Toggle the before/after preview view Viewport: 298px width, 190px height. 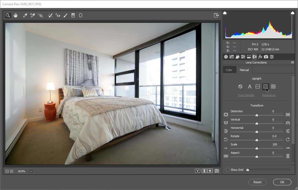pyautogui.click(x=198, y=171)
